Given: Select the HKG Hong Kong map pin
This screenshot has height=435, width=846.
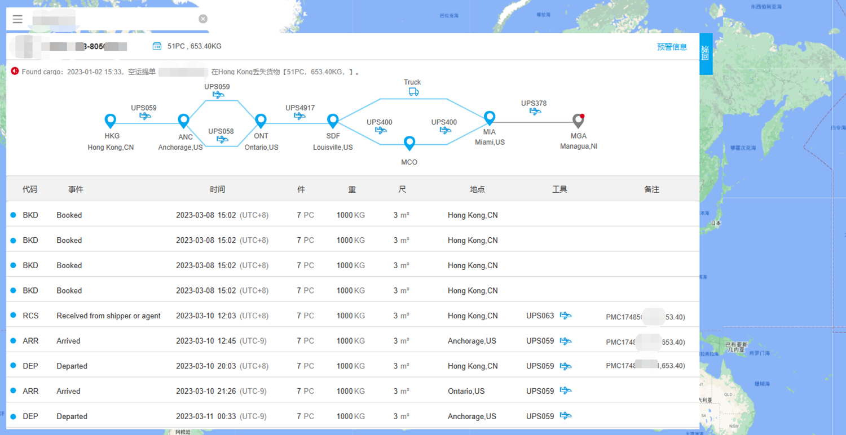Looking at the screenshot, I should point(111,121).
